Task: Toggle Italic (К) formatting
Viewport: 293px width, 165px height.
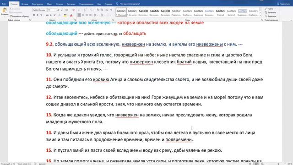Action: coord(38,15)
